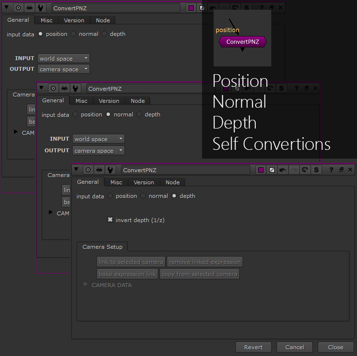This screenshot has width=357, height=356.
Task: Click link to selected camera button
Action: (x=131, y=262)
